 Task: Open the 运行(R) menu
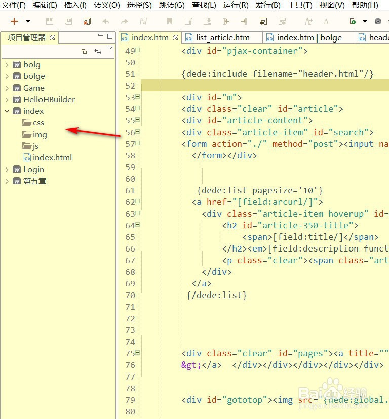tap(236, 5)
